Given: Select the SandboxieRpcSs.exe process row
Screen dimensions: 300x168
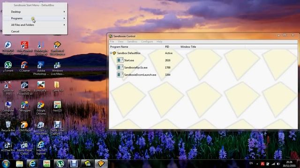Looking at the screenshot, I should click(x=144, y=68).
